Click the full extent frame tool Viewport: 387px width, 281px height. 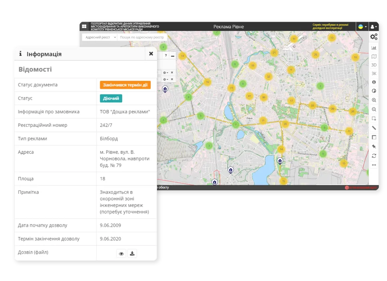[374, 137]
